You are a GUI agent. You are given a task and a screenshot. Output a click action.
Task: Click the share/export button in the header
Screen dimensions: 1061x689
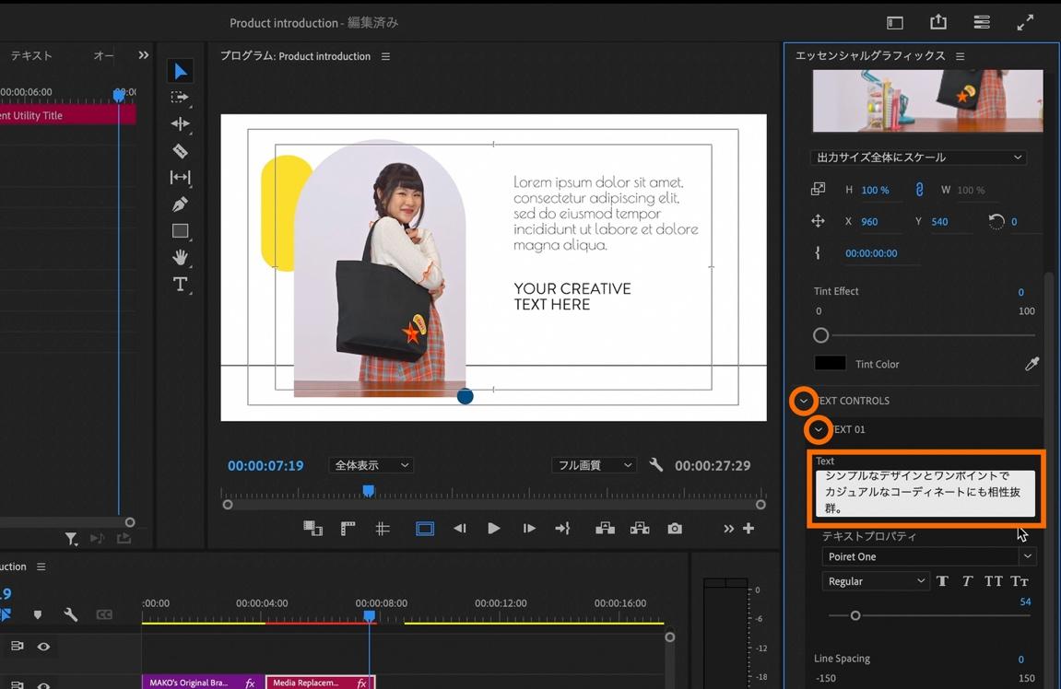(x=938, y=22)
